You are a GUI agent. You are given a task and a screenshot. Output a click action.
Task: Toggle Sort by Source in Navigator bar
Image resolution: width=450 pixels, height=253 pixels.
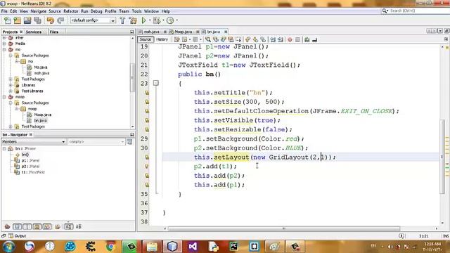79,226
